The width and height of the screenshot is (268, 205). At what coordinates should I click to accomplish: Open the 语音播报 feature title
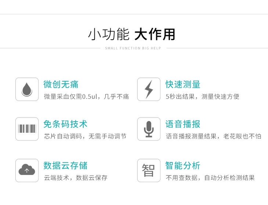183,124
